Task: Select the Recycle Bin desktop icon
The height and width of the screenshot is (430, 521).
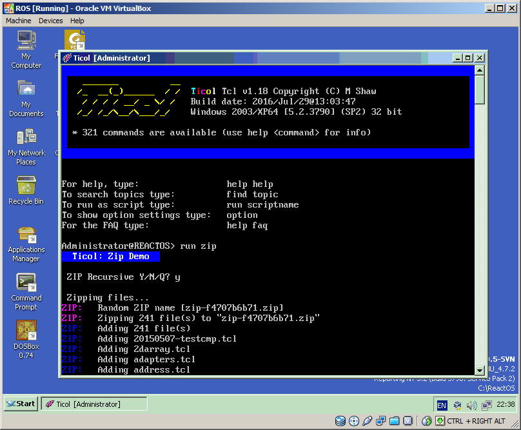Action: [26, 191]
